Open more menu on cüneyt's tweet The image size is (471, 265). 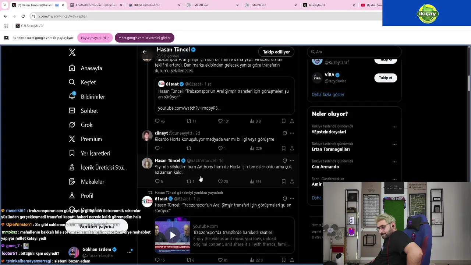click(292, 133)
